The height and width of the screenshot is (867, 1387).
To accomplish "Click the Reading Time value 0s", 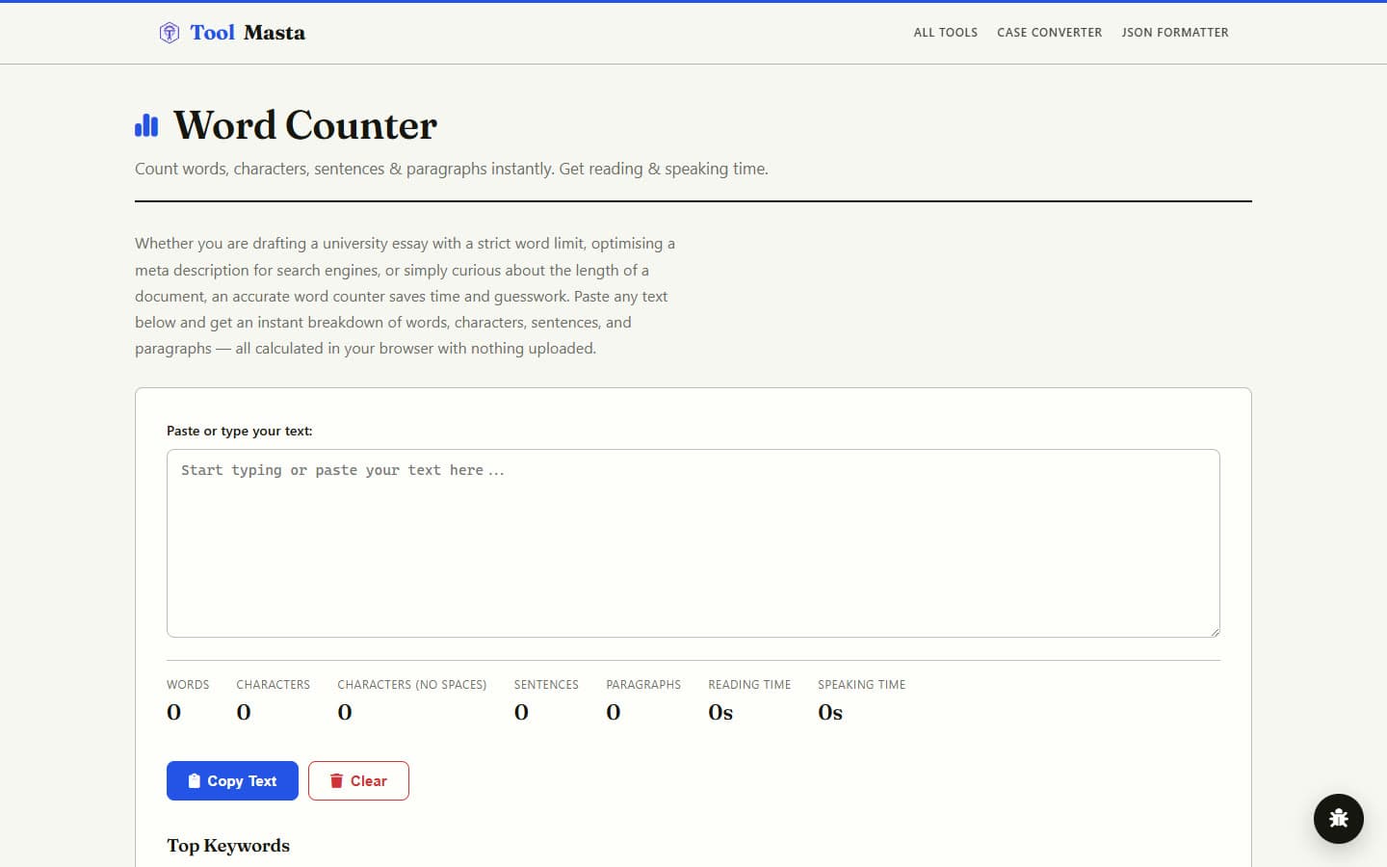I will coord(720,712).
